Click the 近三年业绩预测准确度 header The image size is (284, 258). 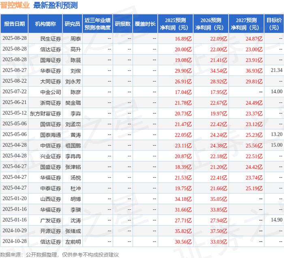click(x=97, y=24)
